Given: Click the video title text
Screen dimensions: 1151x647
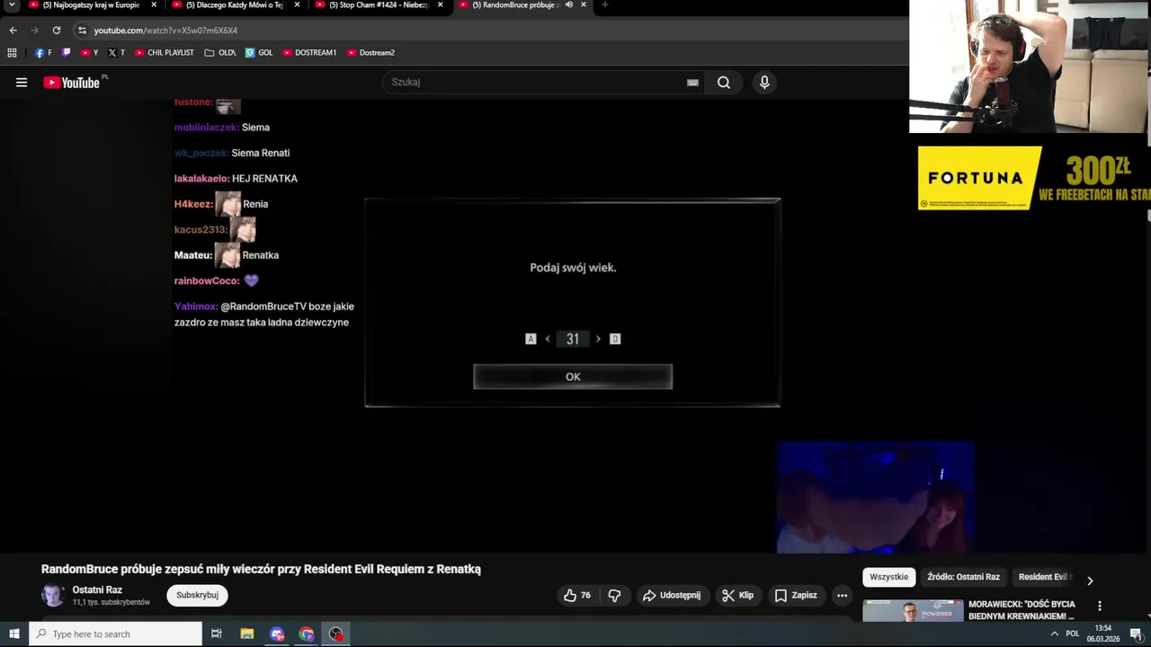Looking at the screenshot, I should tap(261, 569).
